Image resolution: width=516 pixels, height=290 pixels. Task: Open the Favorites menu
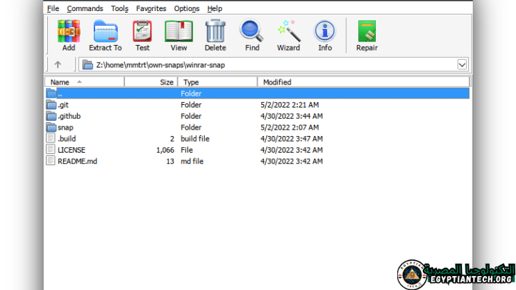pos(151,8)
